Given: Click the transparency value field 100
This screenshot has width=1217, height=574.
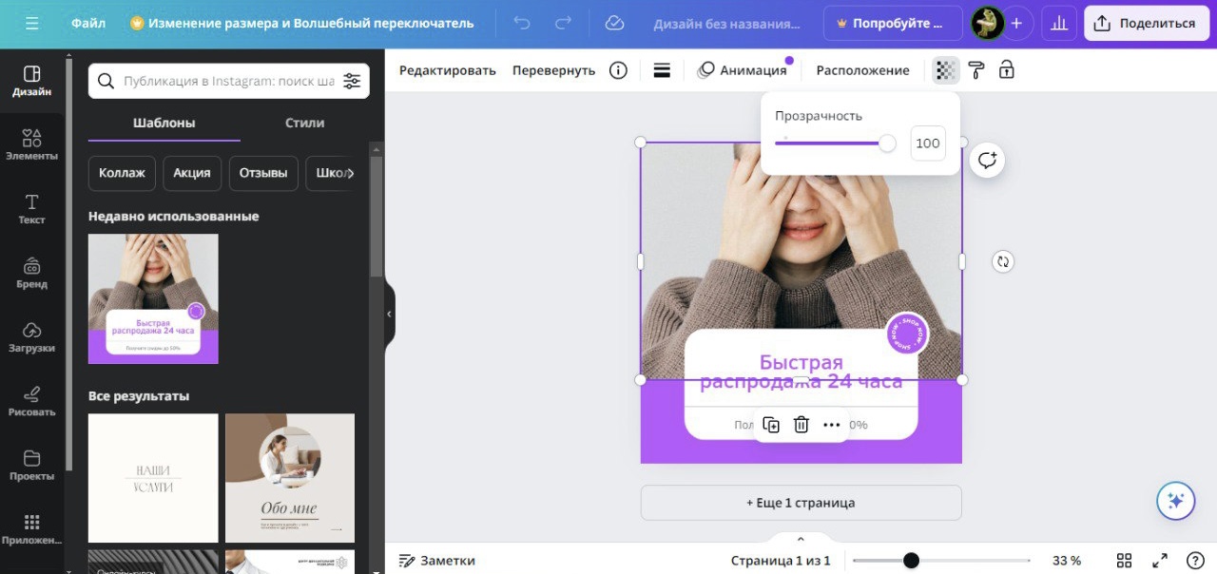Looking at the screenshot, I should (x=928, y=143).
